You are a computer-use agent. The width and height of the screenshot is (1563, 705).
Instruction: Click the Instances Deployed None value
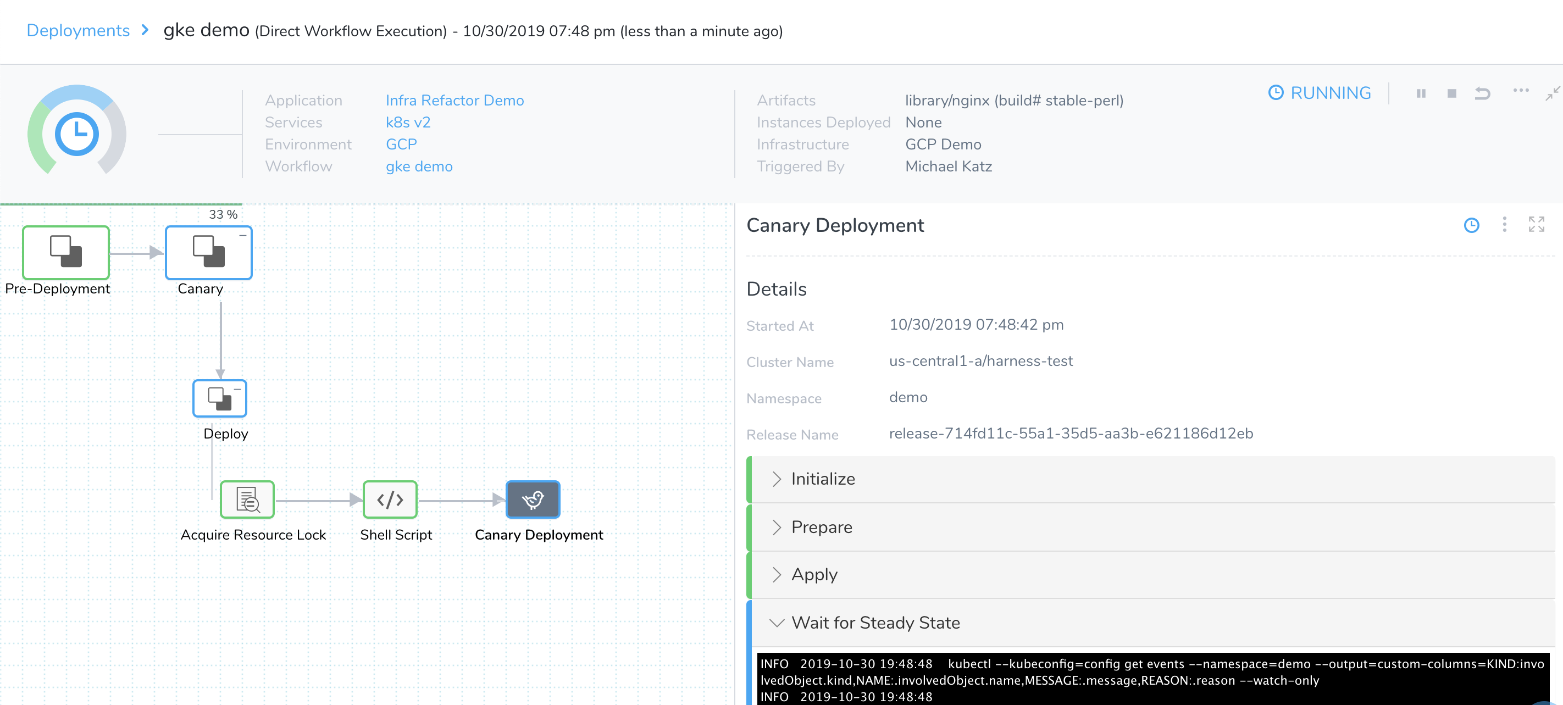pyautogui.click(x=923, y=122)
